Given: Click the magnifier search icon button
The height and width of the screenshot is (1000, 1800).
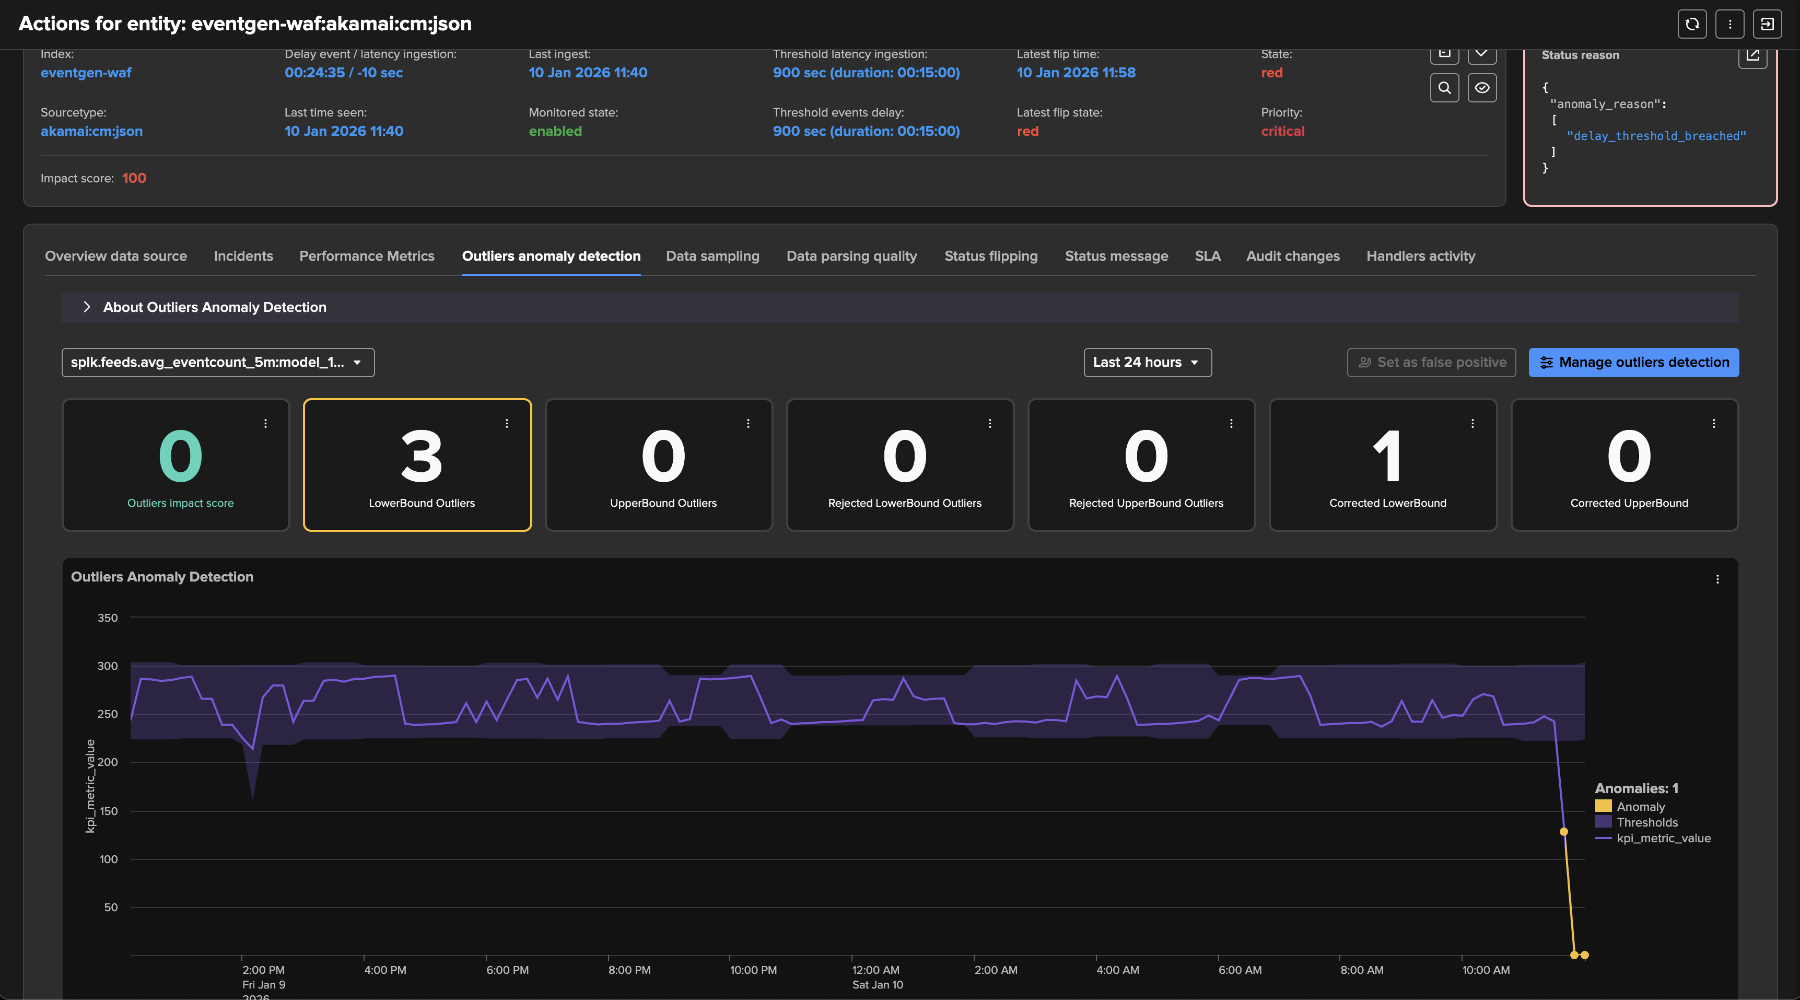Looking at the screenshot, I should point(1444,88).
